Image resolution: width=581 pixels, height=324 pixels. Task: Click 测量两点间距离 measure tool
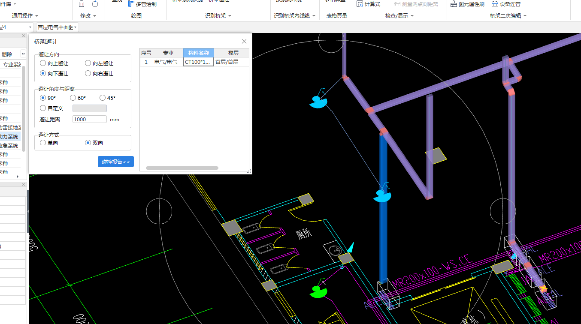416,4
